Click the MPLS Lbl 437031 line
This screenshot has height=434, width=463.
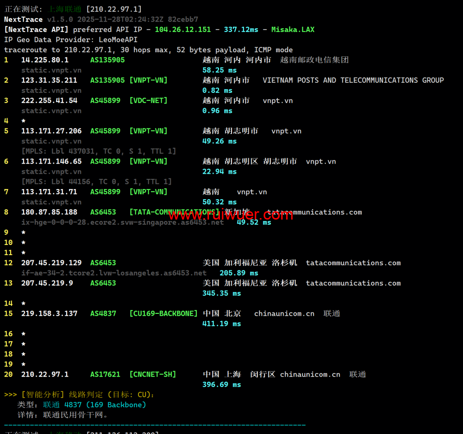click(x=99, y=151)
